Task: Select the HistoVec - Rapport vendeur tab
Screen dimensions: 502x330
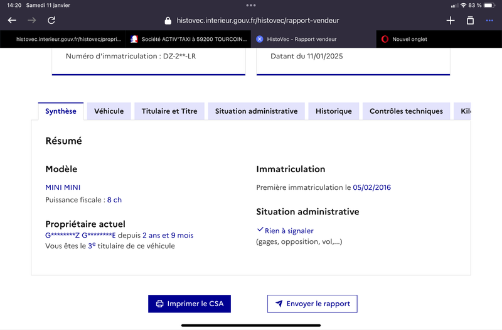Action: click(314, 39)
